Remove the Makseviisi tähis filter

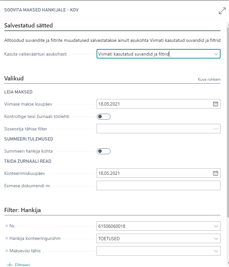tap(7, 251)
